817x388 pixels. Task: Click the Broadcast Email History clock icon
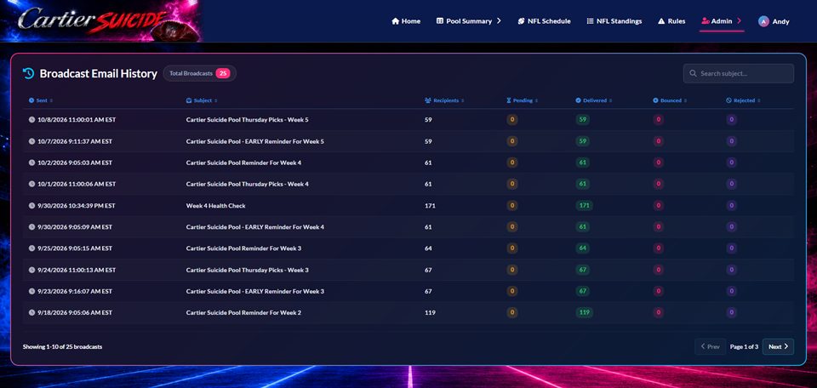(x=29, y=73)
